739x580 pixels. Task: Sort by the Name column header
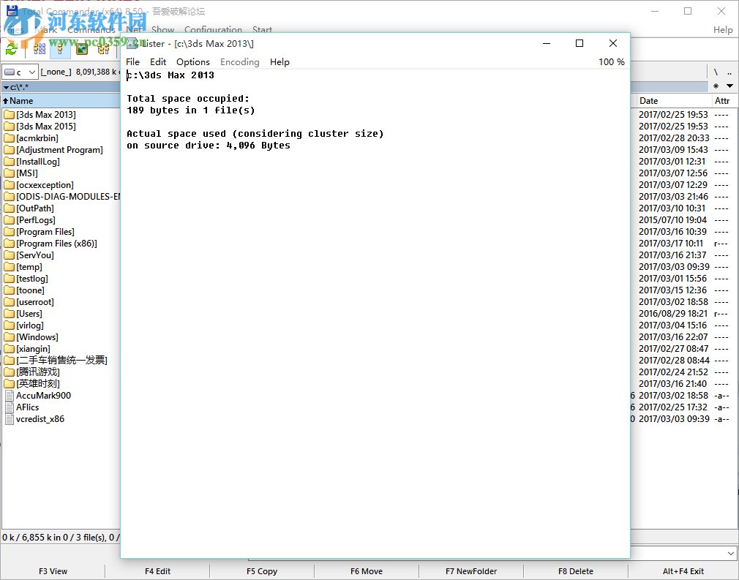[x=61, y=101]
